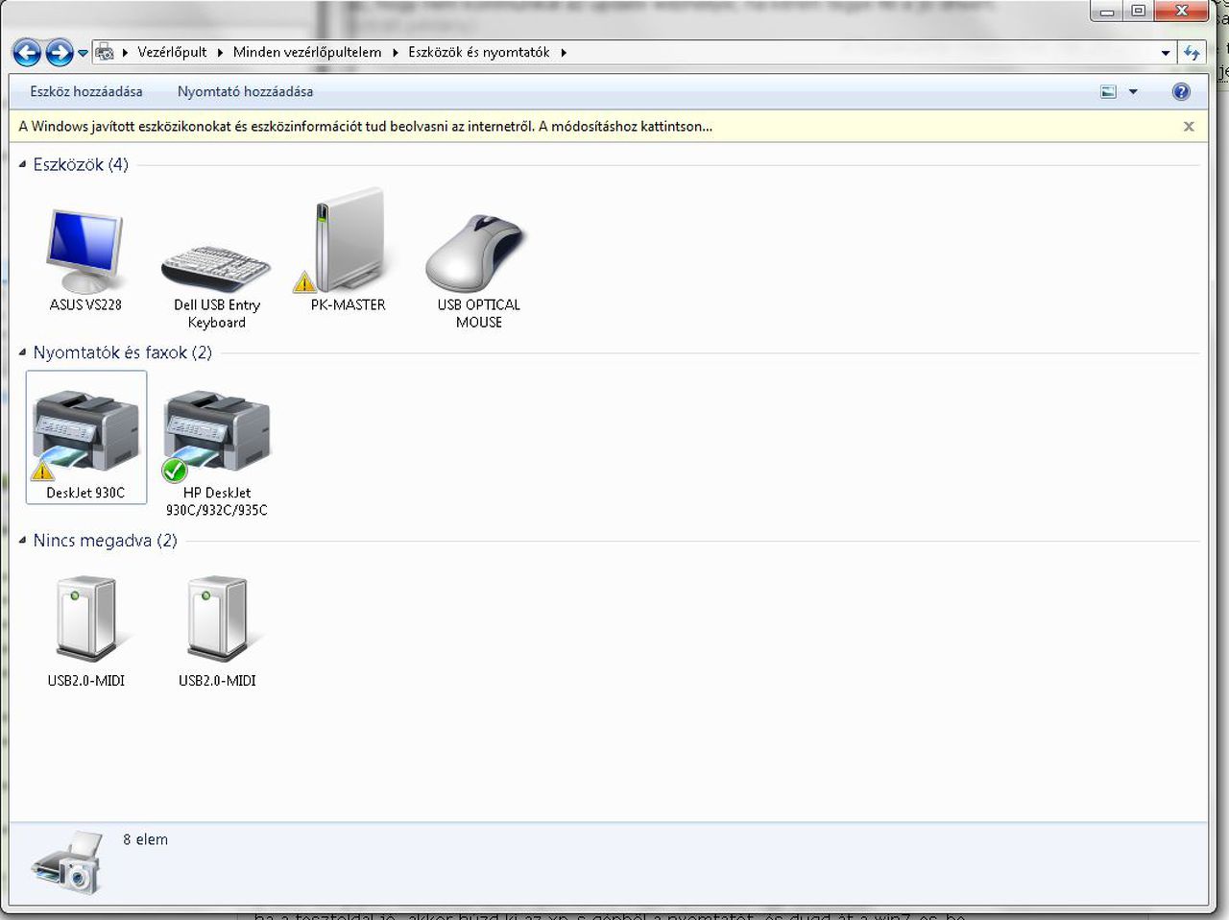Click Nyomtató hozzáadása to add a printer
Viewport: 1229px width, 920px height.
[245, 91]
